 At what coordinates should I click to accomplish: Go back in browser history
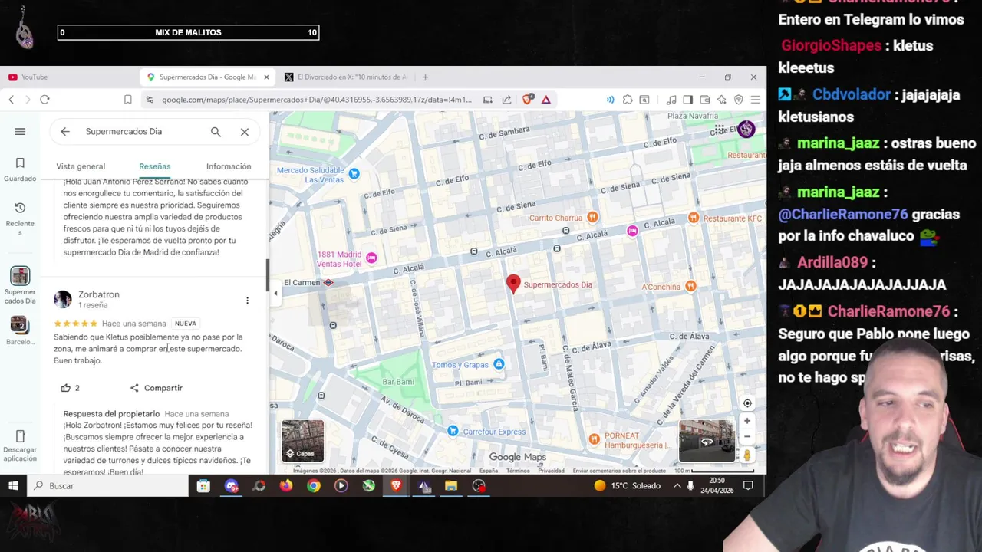point(11,100)
